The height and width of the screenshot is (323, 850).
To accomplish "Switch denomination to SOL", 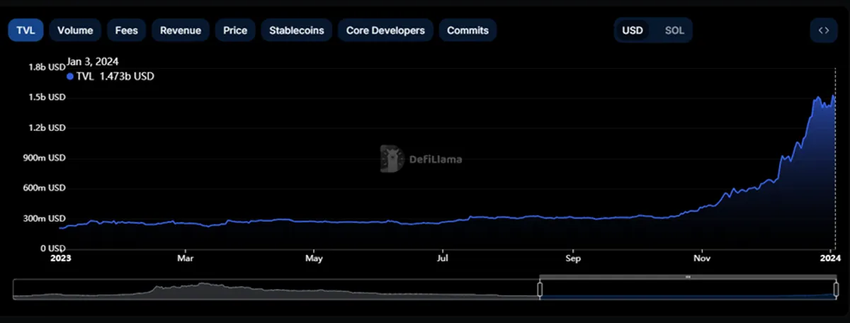I will pos(674,30).
